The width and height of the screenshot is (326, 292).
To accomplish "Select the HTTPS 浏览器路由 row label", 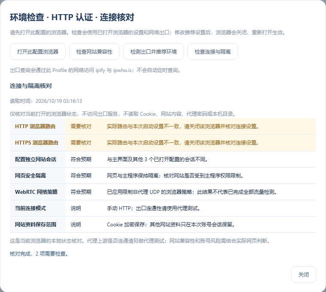I will [36, 143].
